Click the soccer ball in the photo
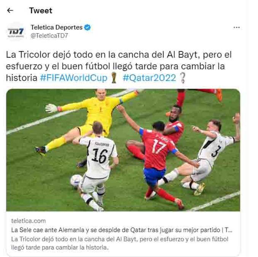Screen dimensions: 258x257 click(76, 180)
